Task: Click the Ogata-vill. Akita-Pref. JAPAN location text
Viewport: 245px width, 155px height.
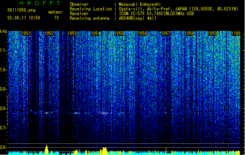Action: pos(178,9)
